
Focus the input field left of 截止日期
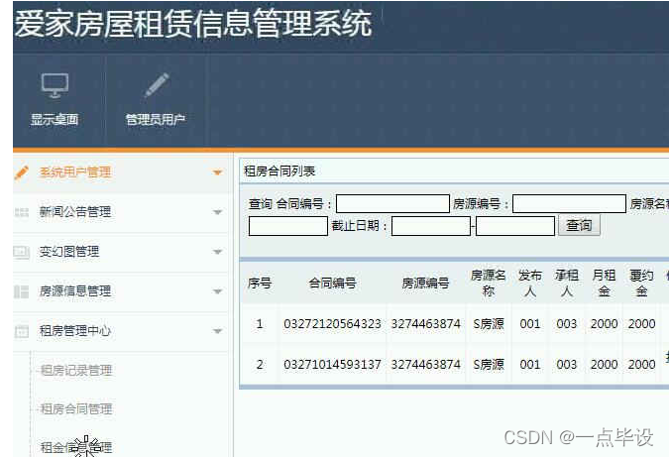click(288, 226)
